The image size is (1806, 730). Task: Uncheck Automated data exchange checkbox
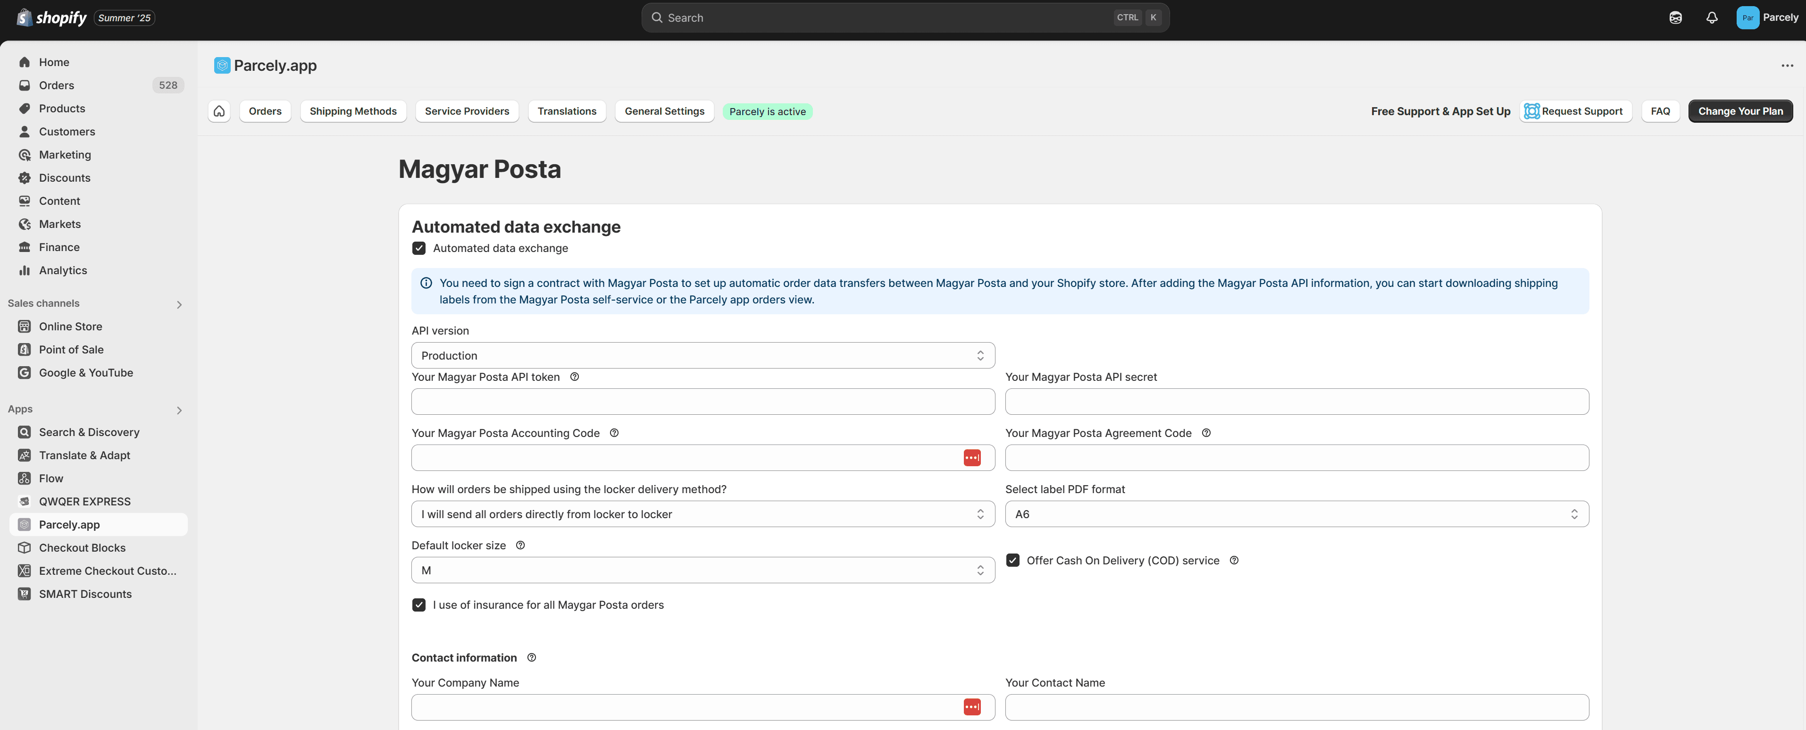point(418,248)
